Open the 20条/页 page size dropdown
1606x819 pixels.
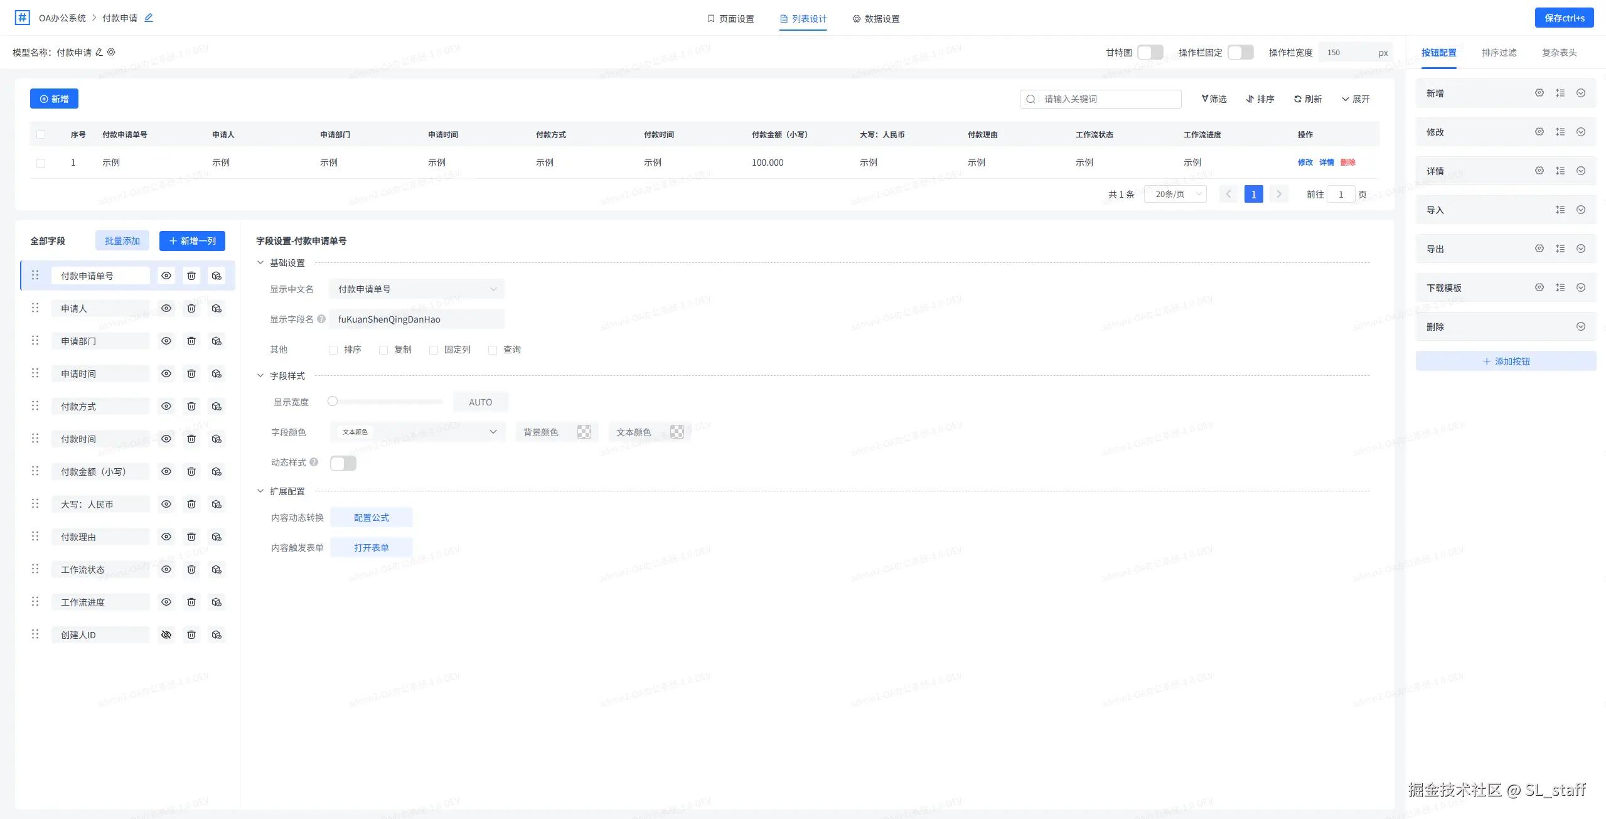(1175, 194)
